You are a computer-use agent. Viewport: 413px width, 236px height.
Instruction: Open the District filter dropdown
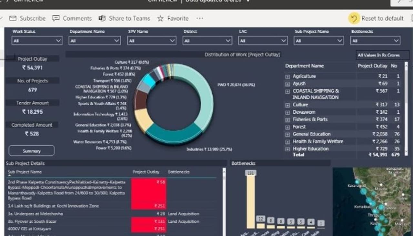coord(207,41)
